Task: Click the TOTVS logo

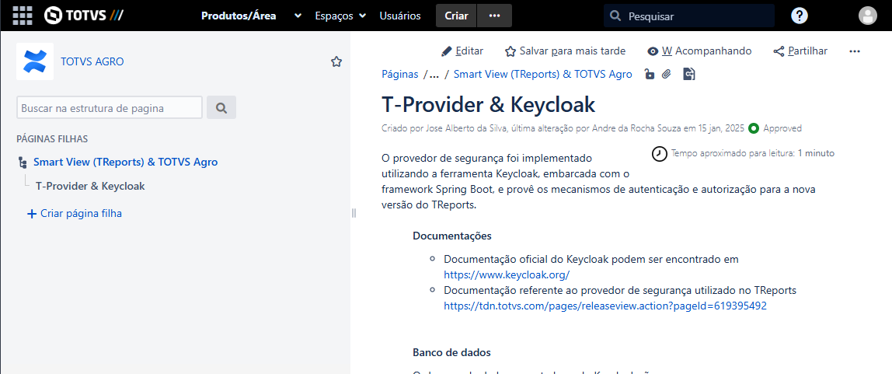Action: (84, 16)
